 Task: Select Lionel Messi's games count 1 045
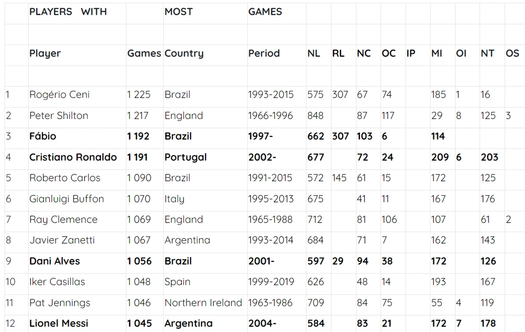coord(145,323)
